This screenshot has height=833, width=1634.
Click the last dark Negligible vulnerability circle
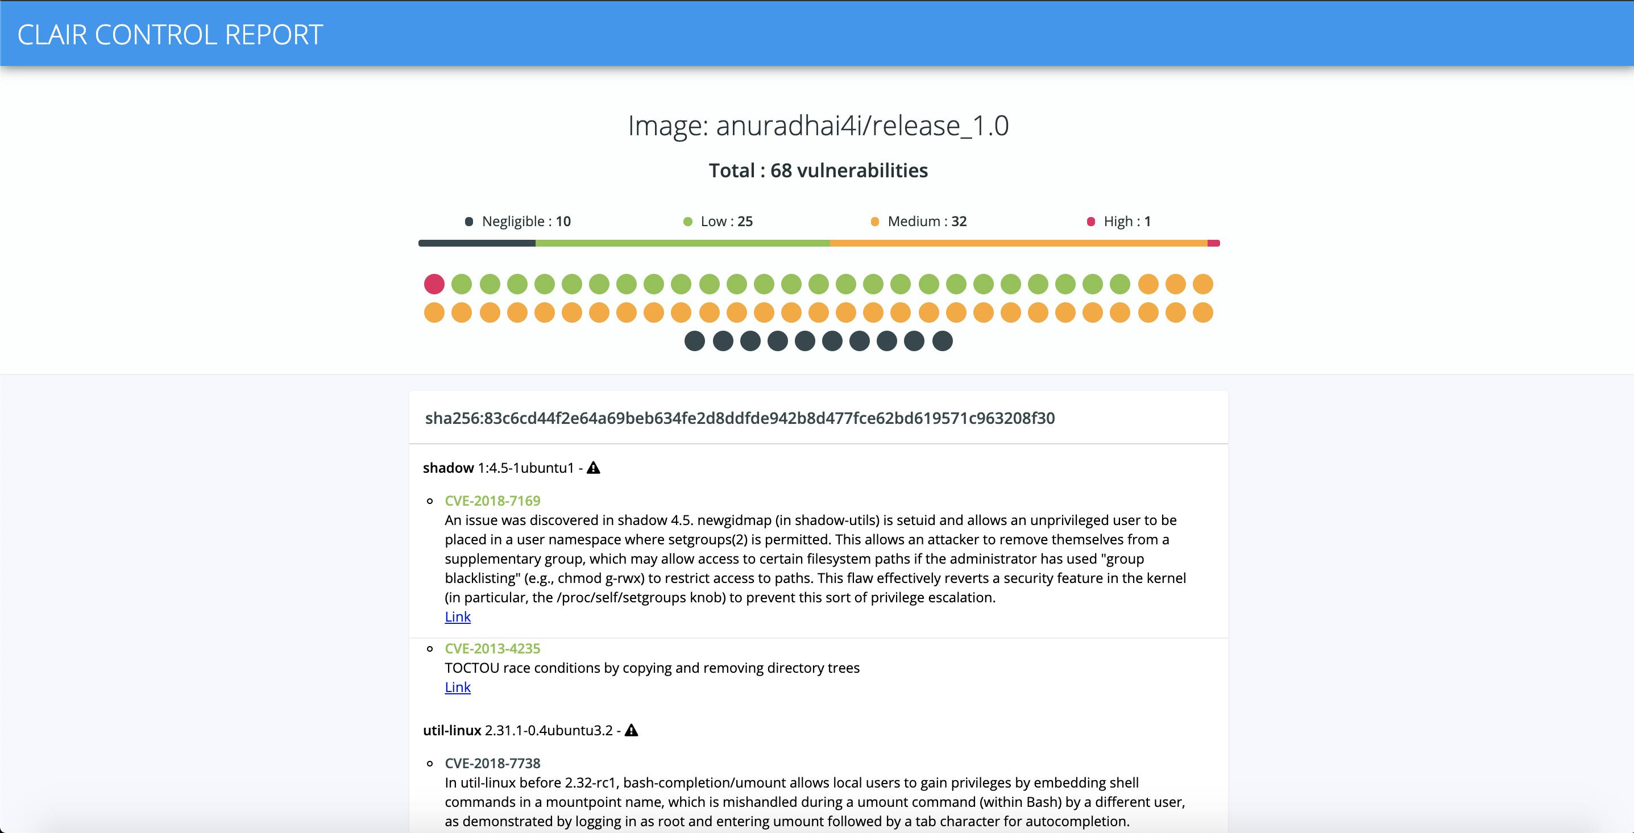click(x=943, y=341)
